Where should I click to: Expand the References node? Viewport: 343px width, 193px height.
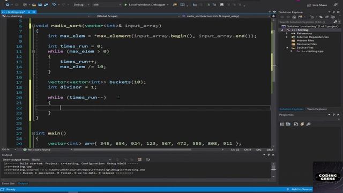click(287, 33)
